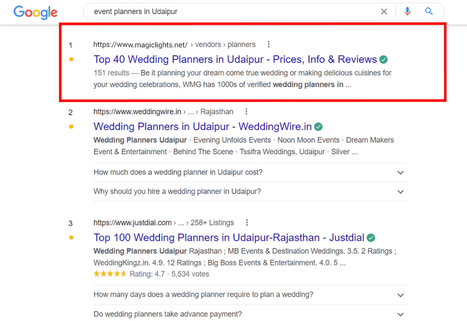The image size is (467, 321).
Task: Click the blue magnifier search icon
Action: [428, 11]
